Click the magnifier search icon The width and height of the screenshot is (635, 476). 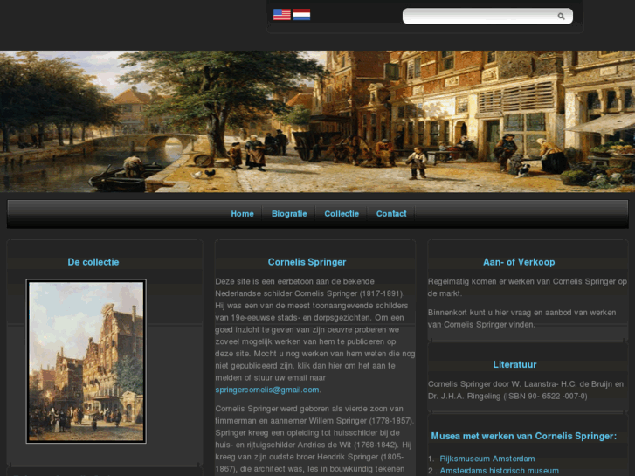coord(561,17)
